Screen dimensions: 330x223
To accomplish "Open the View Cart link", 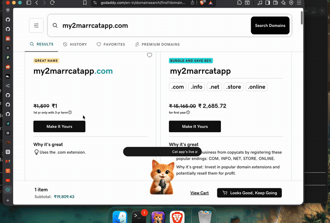I will pyautogui.click(x=199, y=193).
